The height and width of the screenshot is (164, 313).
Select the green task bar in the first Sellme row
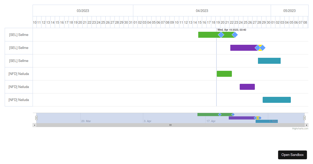click(x=209, y=35)
